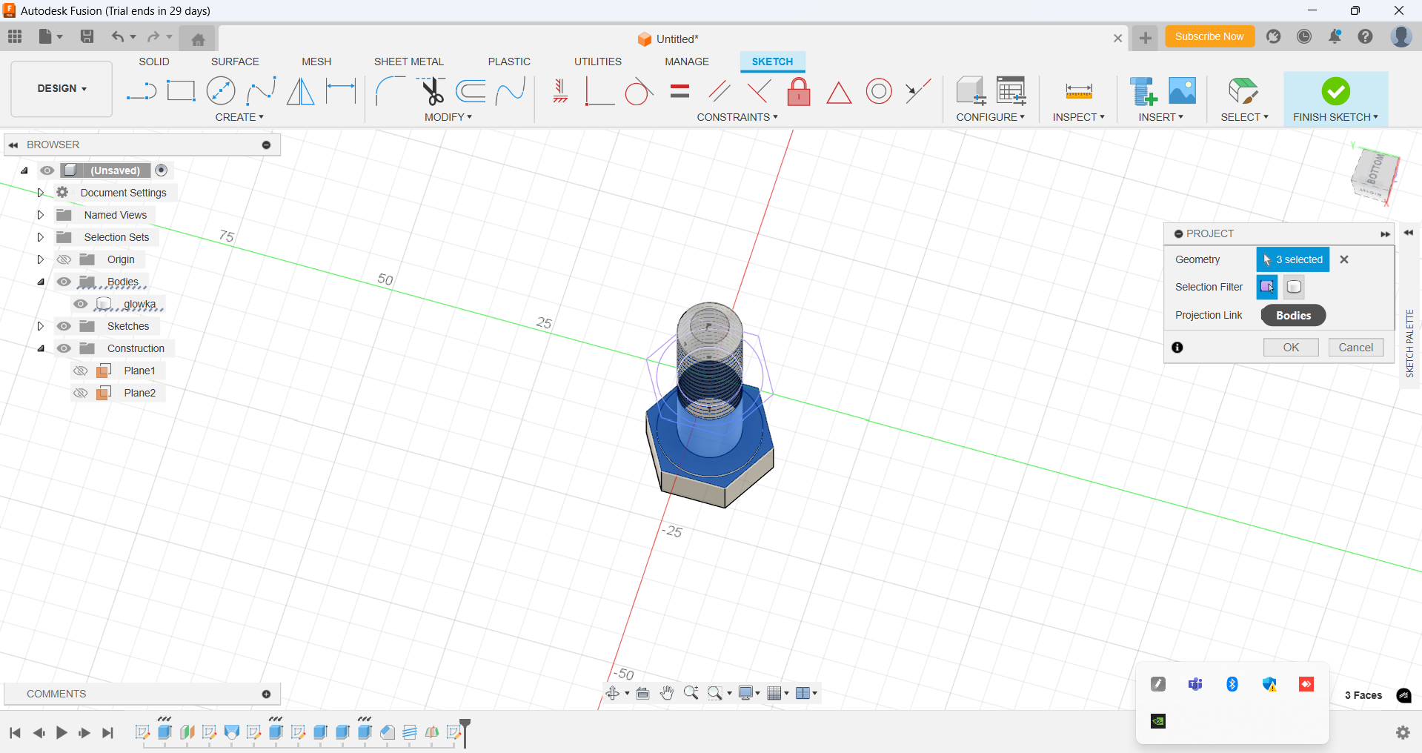Click the 3 selected geometry button
The width and height of the screenshot is (1422, 753).
click(x=1293, y=259)
